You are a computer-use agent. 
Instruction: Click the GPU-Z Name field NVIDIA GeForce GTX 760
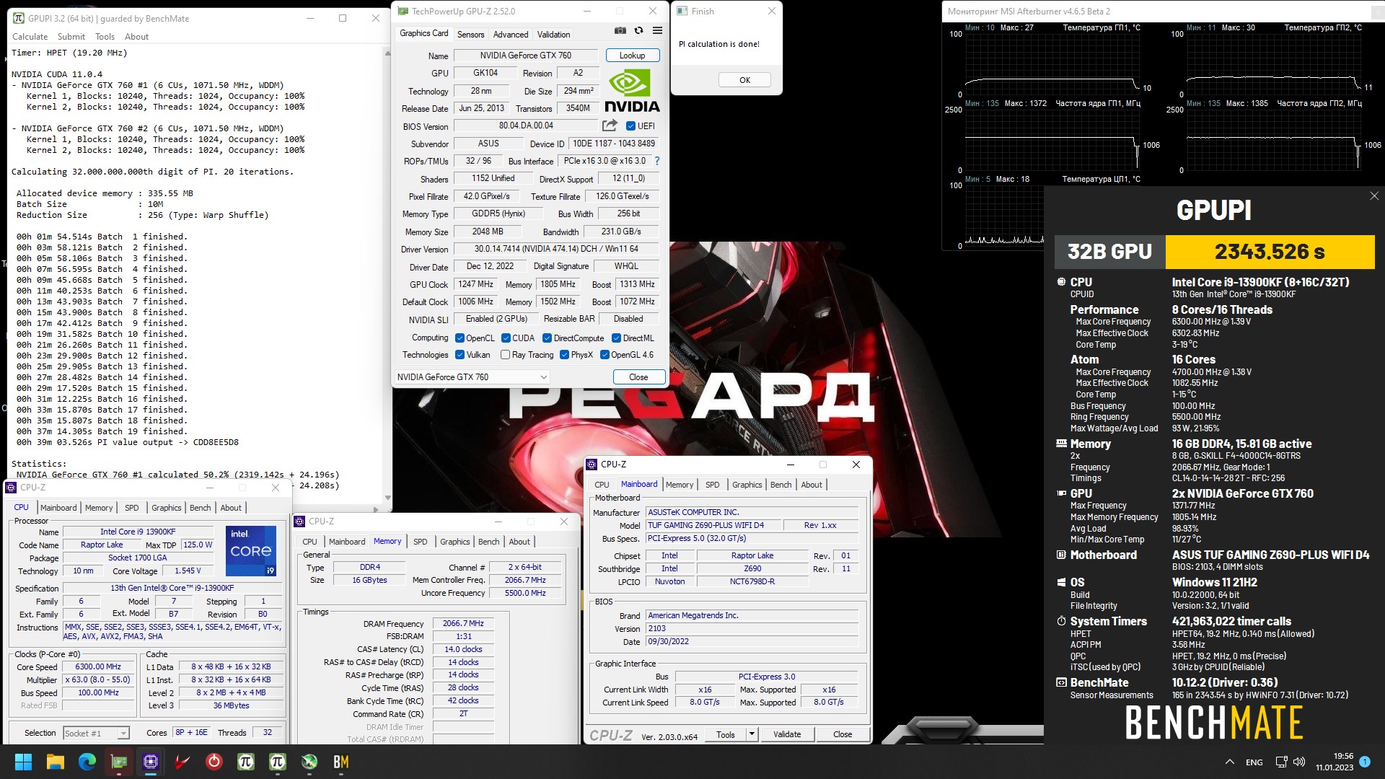525,56
